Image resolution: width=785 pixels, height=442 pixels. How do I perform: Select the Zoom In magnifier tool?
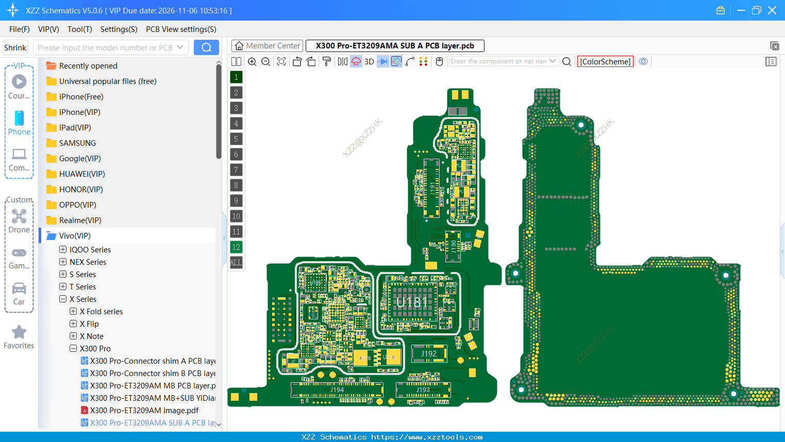click(x=252, y=61)
